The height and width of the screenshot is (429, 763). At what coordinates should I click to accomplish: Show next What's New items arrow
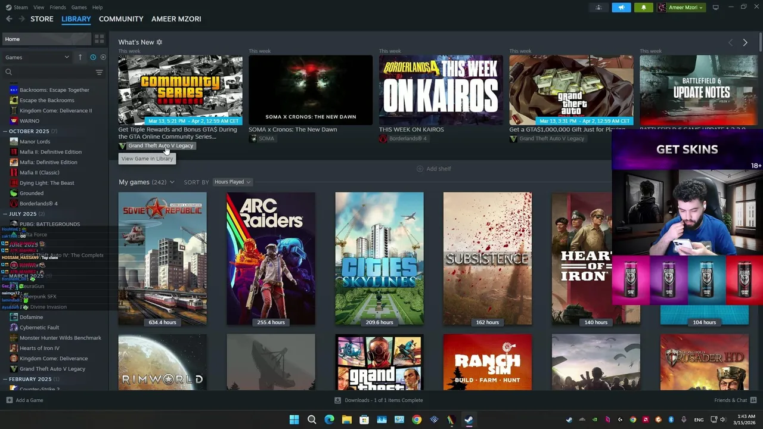[x=745, y=42]
